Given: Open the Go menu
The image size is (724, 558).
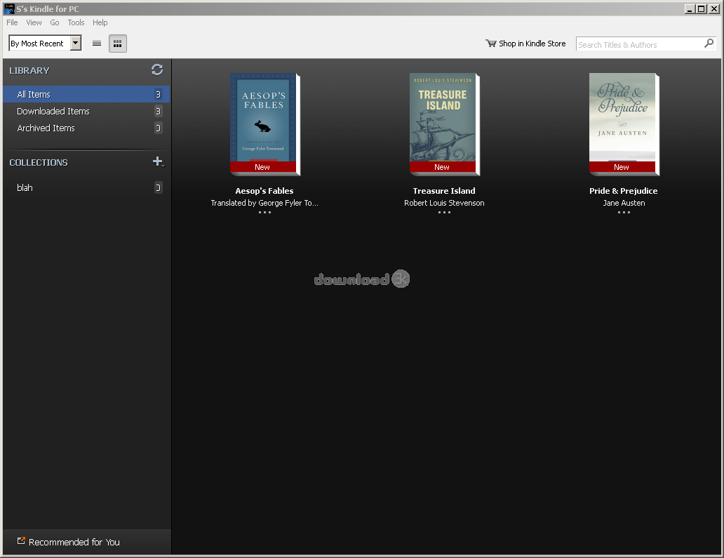Looking at the screenshot, I should [55, 22].
